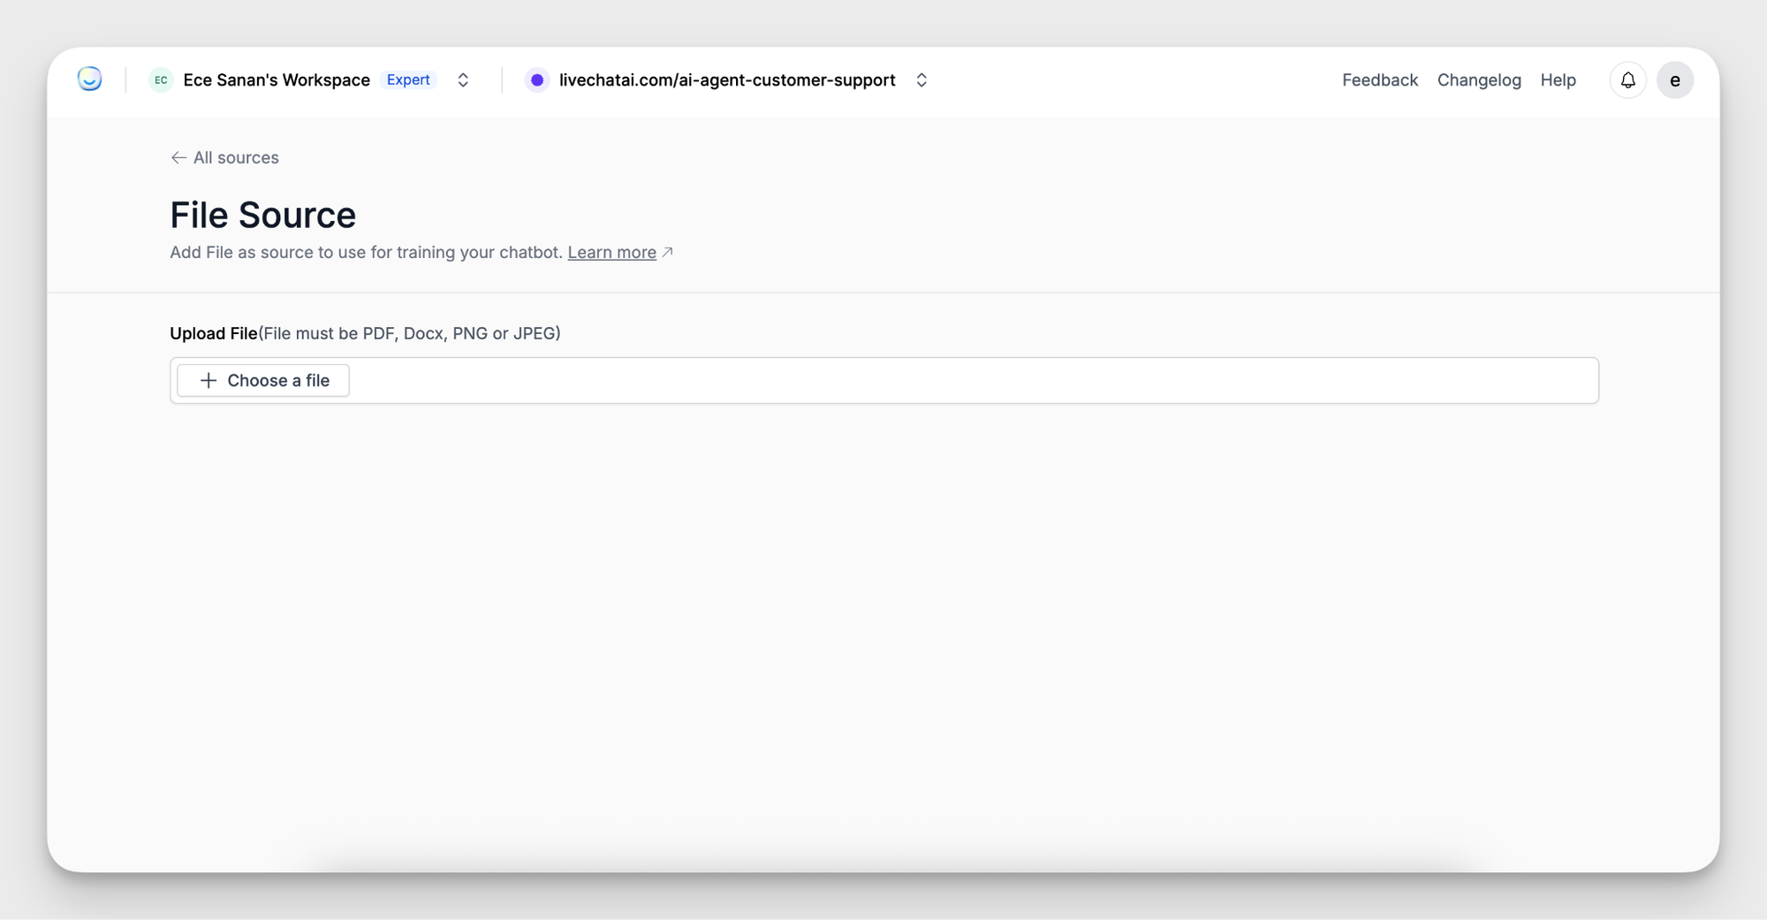1767x920 pixels.
Task: Expand the chatbot switcher chevrons
Action: (x=921, y=80)
